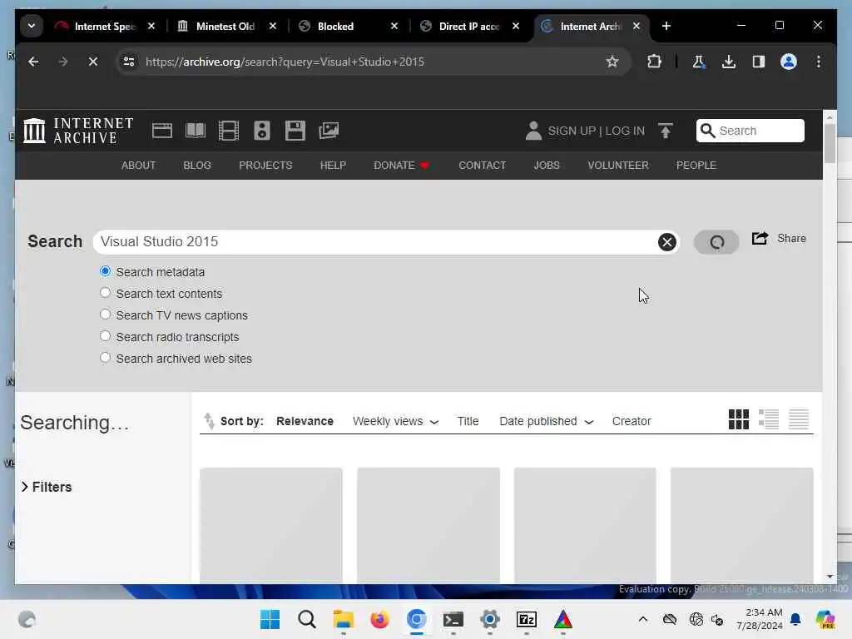Sort results by Title
852x639 pixels.
coord(468,421)
